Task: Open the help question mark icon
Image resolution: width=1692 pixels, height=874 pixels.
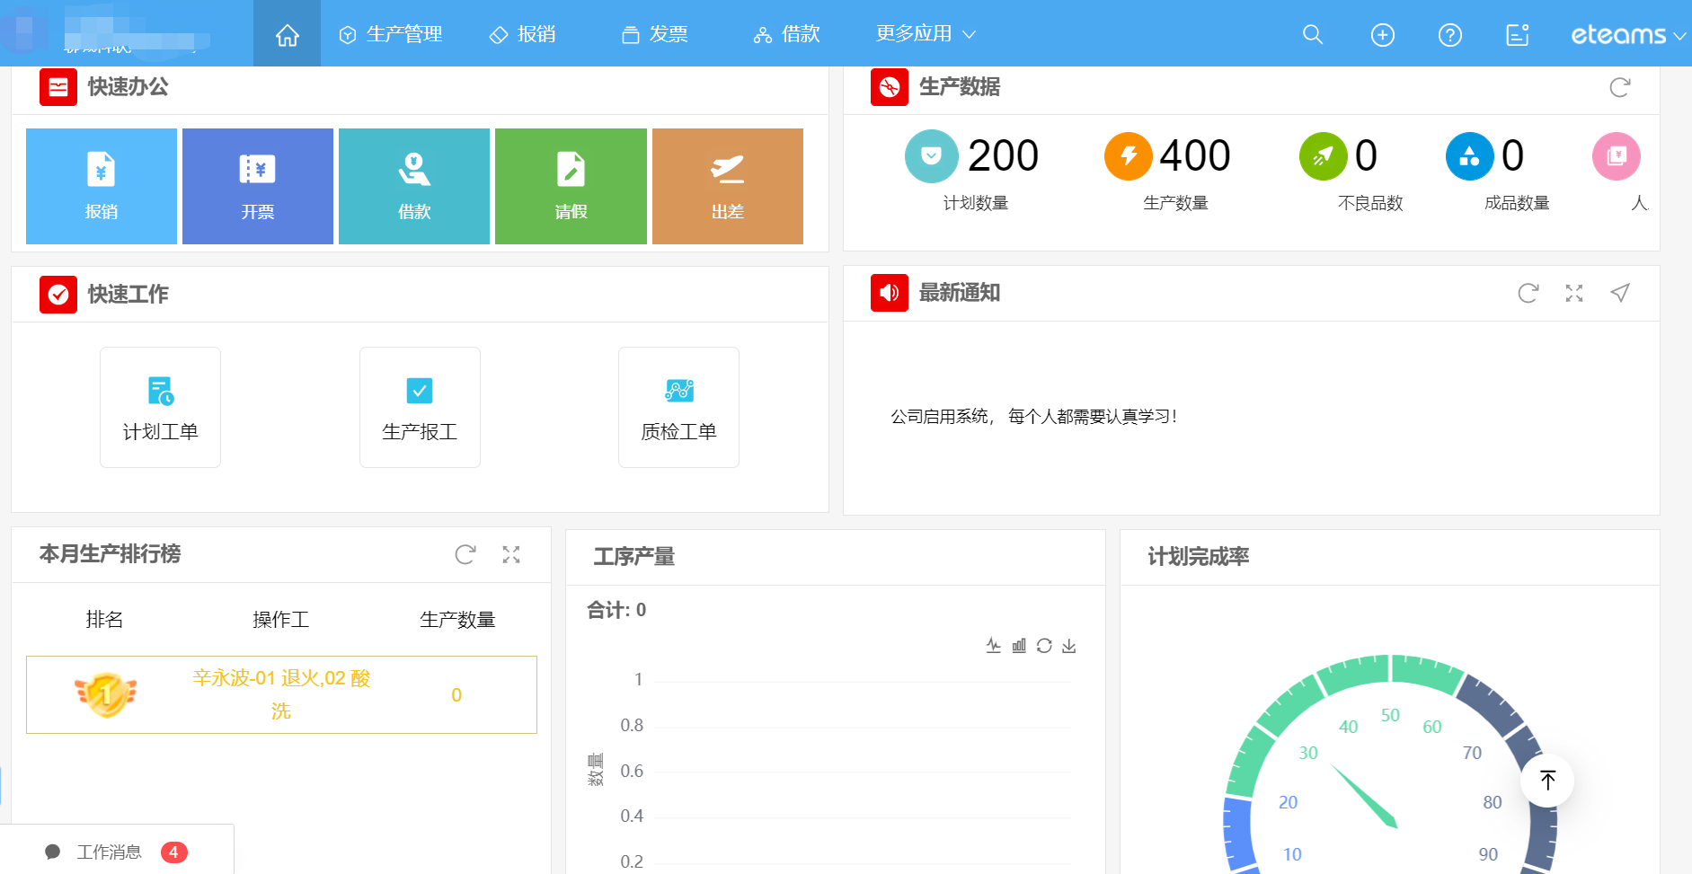Action: coord(1449,34)
